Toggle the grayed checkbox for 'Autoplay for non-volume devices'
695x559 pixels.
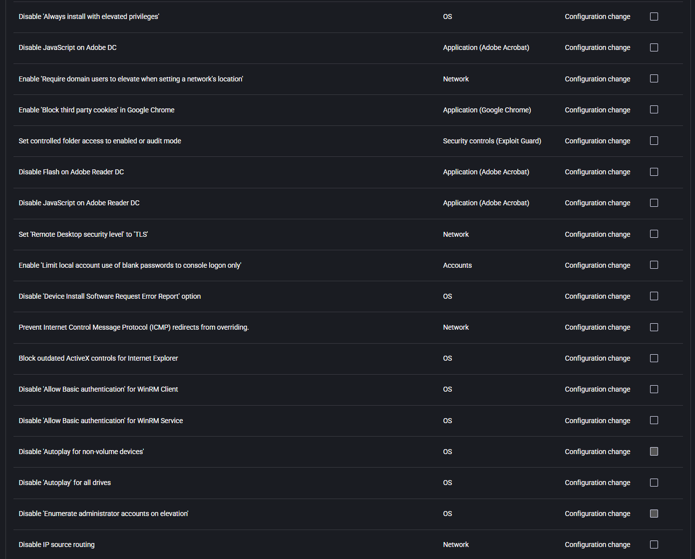click(654, 451)
